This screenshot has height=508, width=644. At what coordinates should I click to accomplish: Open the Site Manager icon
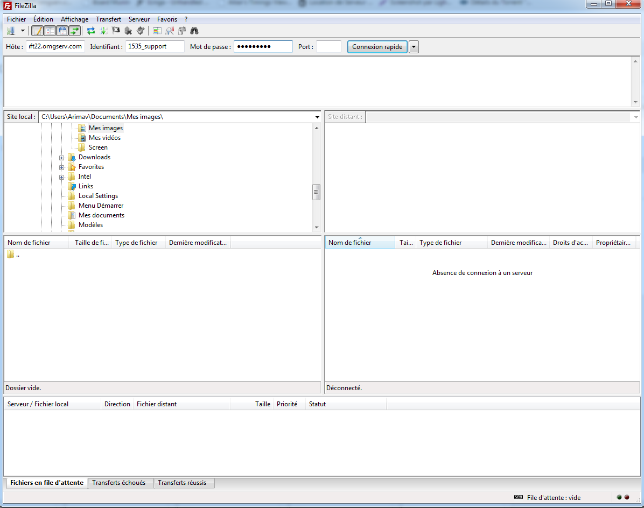(x=11, y=31)
